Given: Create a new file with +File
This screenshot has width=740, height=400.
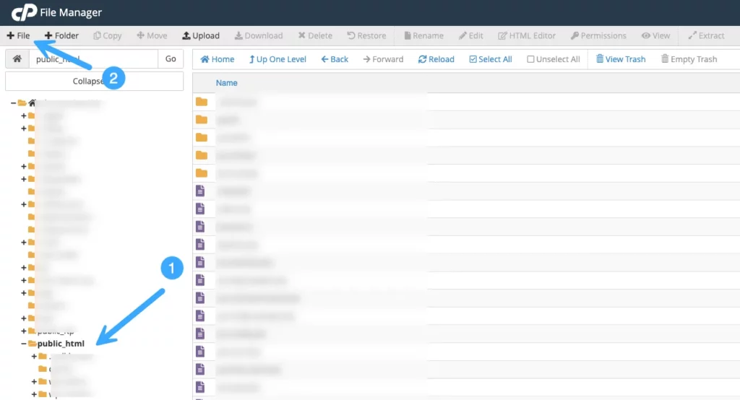Looking at the screenshot, I should point(18,35).
